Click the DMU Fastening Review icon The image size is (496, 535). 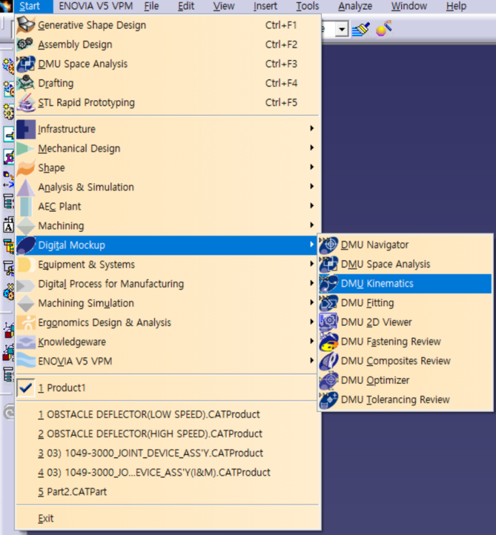coord(328,341)
